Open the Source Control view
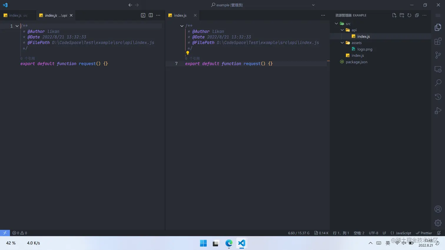This screenshot has width=445, height=250. [x=438, y=55]
